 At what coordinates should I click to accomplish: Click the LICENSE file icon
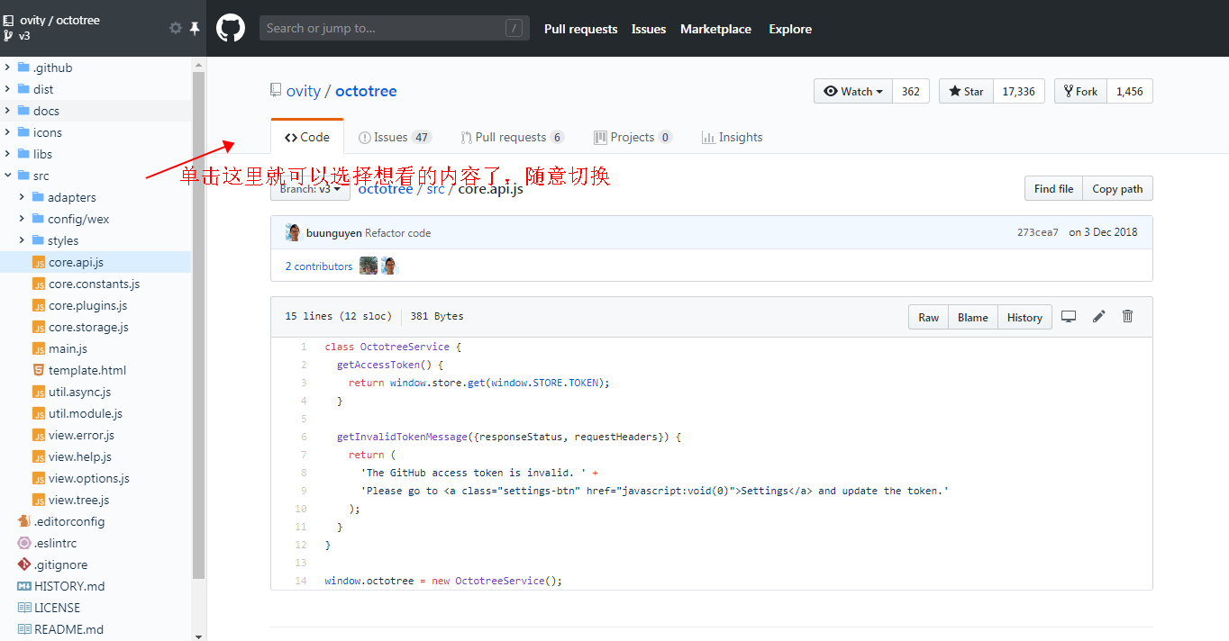coord(24,608)
